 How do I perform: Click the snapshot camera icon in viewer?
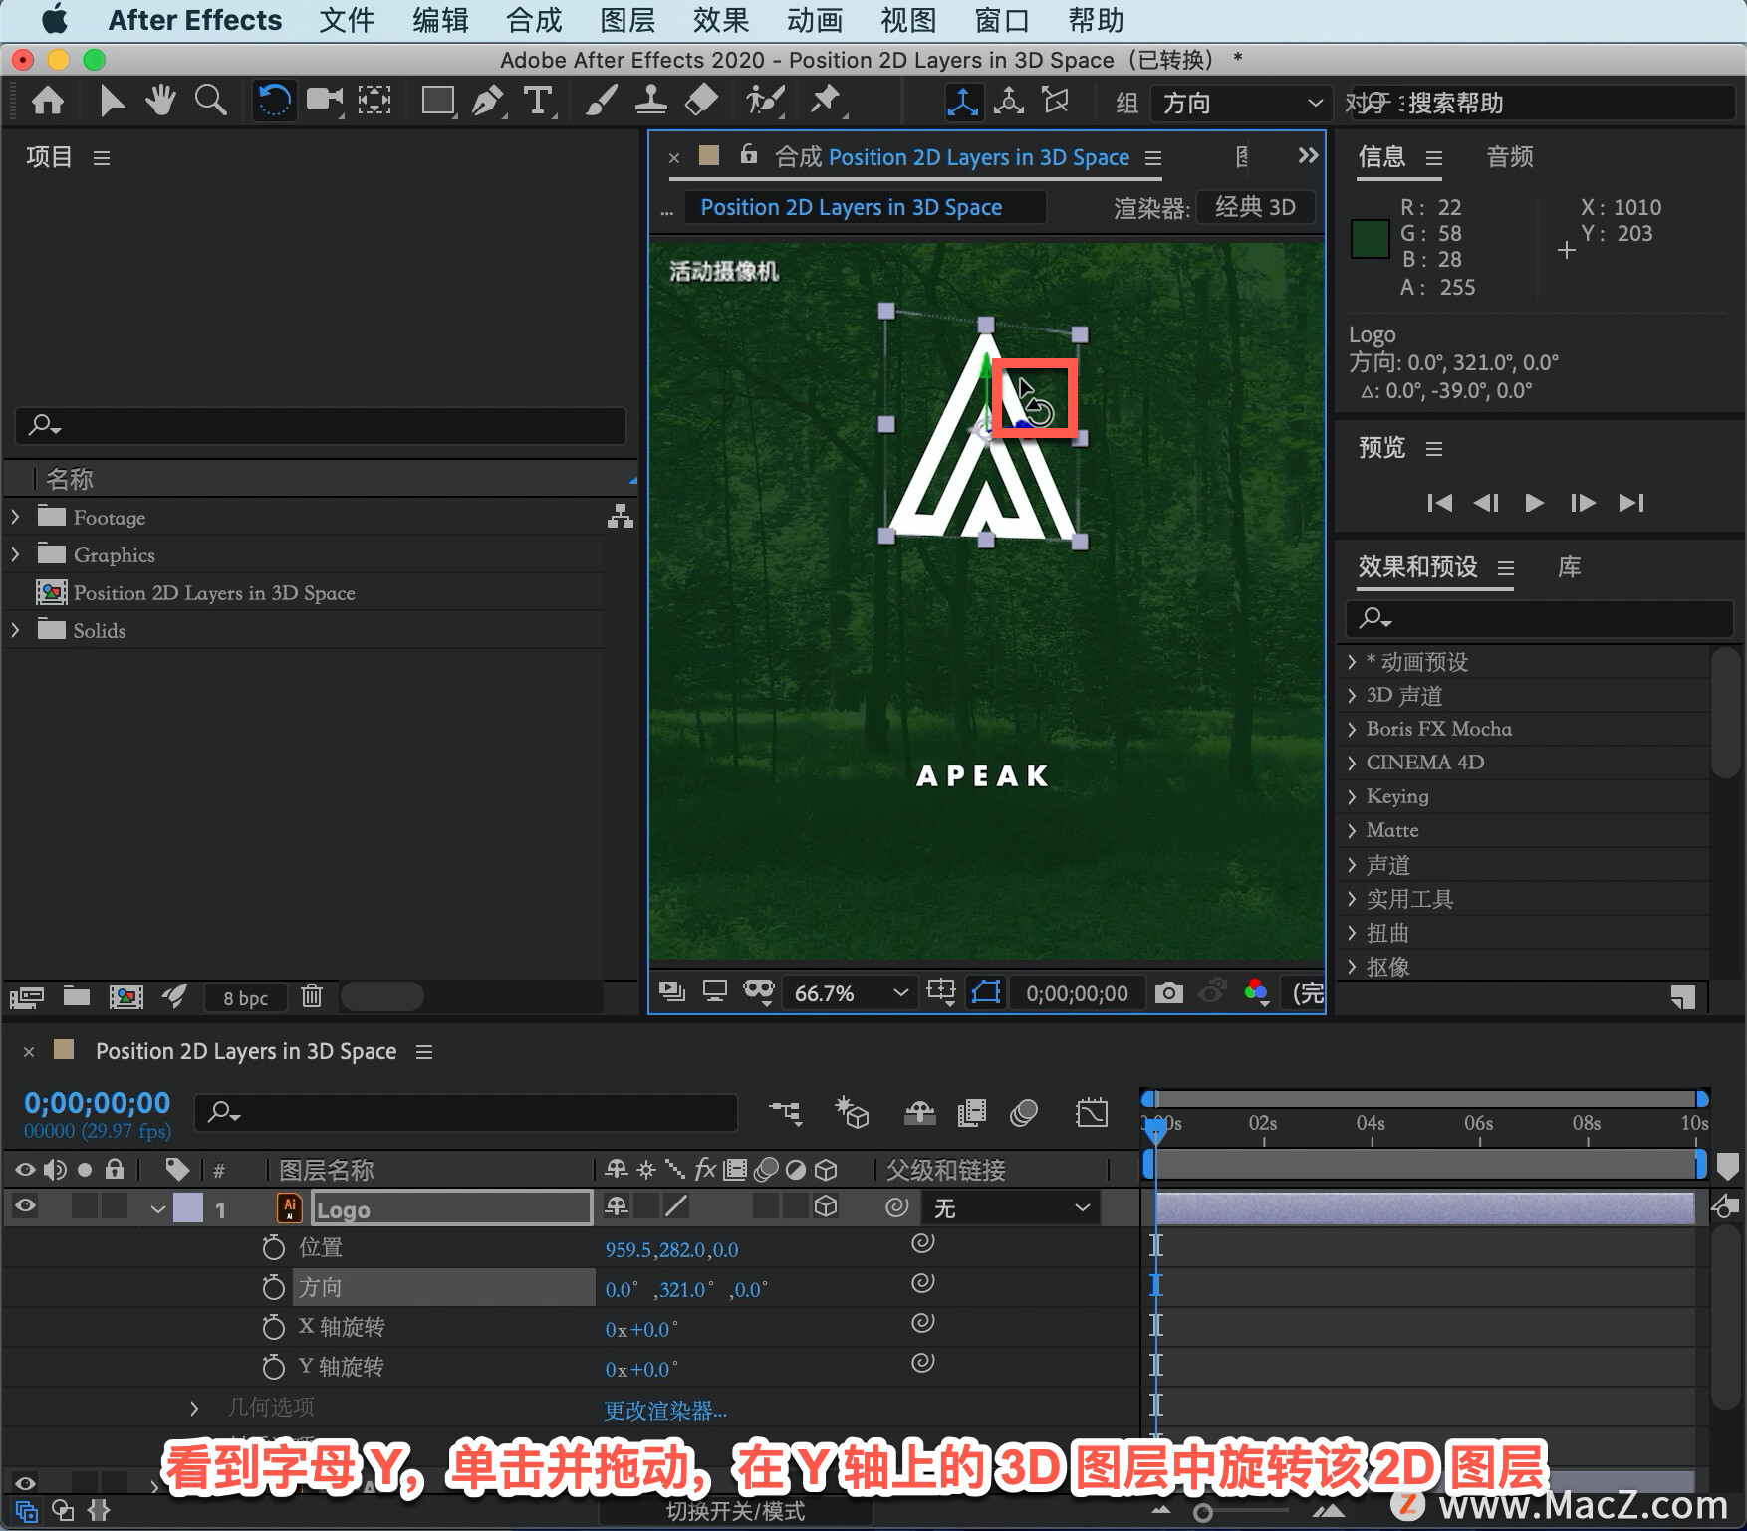coord(1169,992)
